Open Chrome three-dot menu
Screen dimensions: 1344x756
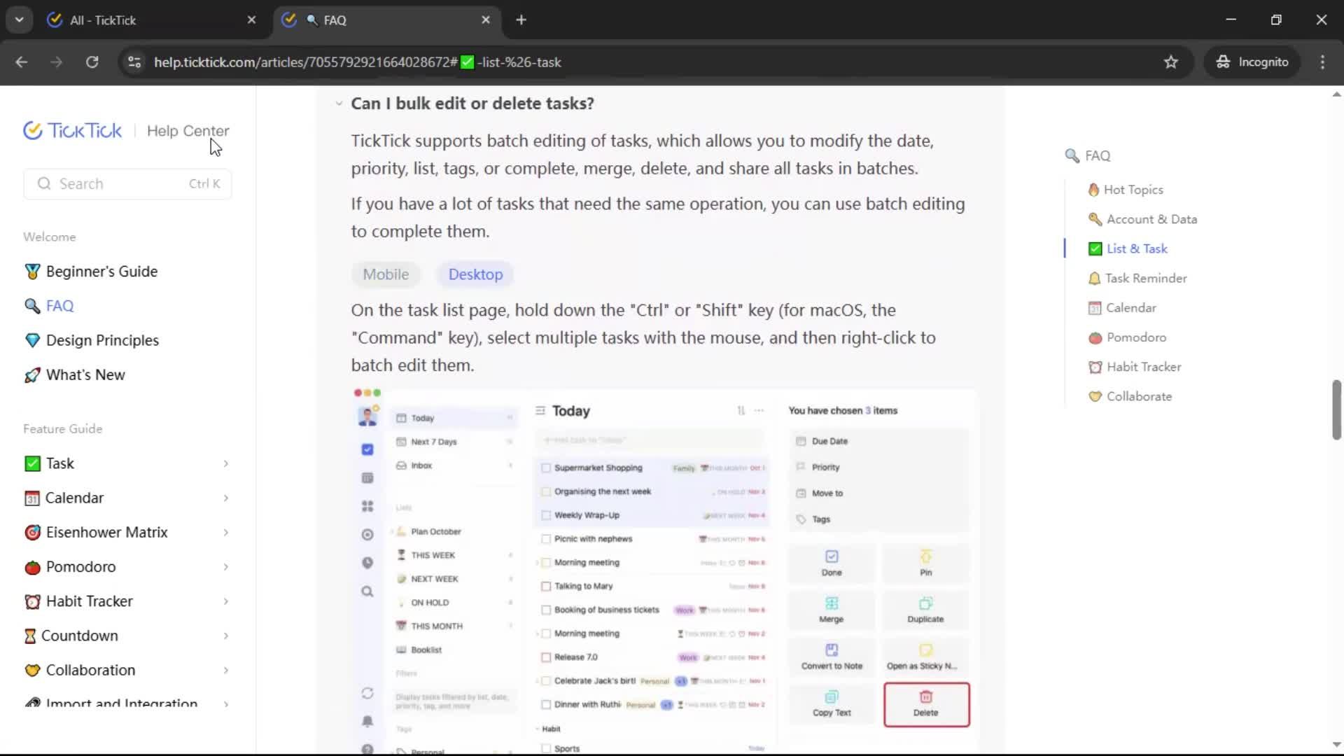(1322, 62)
